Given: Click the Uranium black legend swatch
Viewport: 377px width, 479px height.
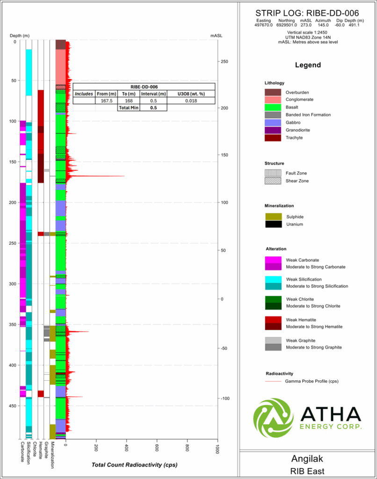Looking at the screenshot, I should click(x=273, y=224).
